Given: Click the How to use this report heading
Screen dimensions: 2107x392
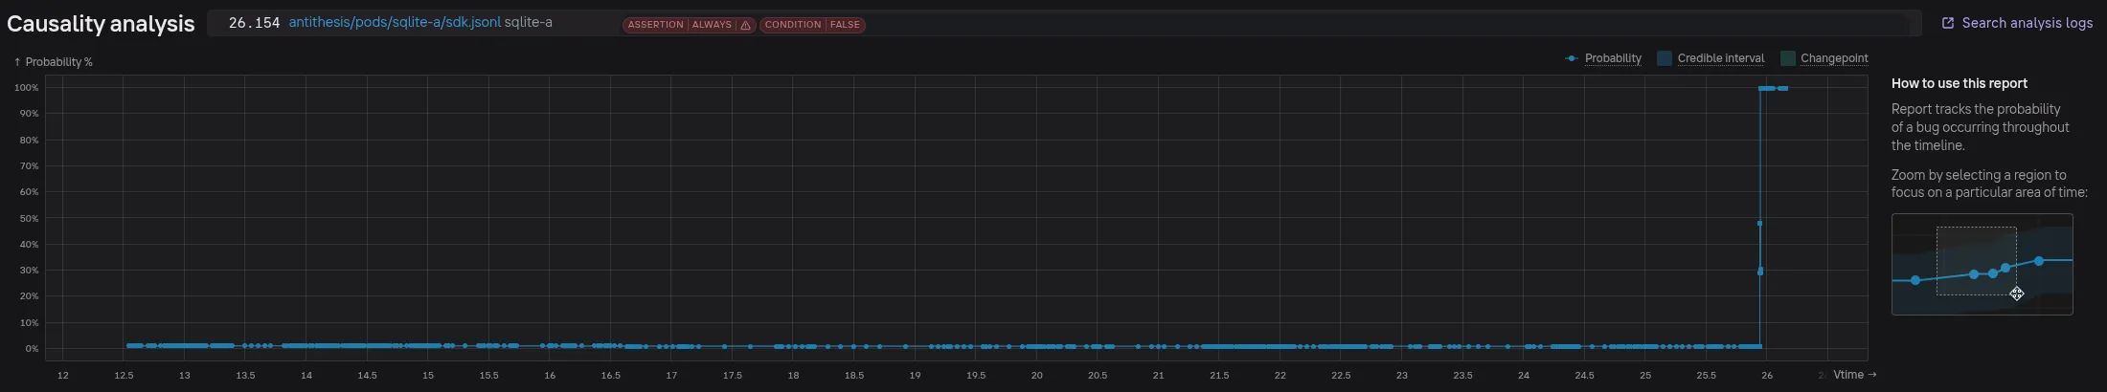Looking at the screenshot, I should coord(1959,83).
